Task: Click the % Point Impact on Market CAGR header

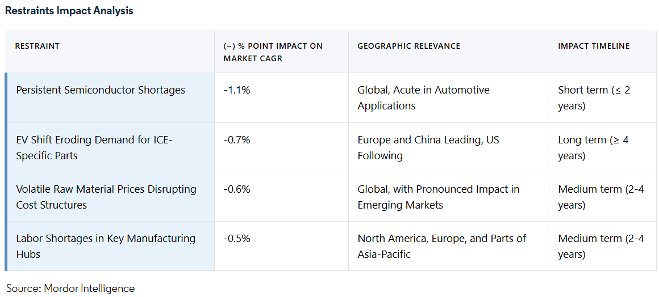Action: [x=273, y=52]
